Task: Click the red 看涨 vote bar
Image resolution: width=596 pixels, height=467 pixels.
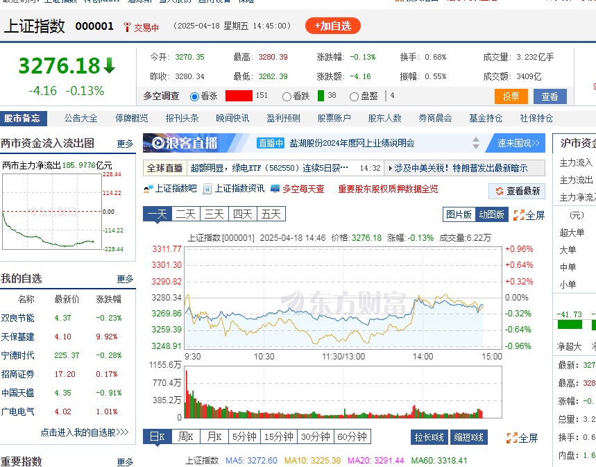Action: pyautogui.click(x=239, y=96)
